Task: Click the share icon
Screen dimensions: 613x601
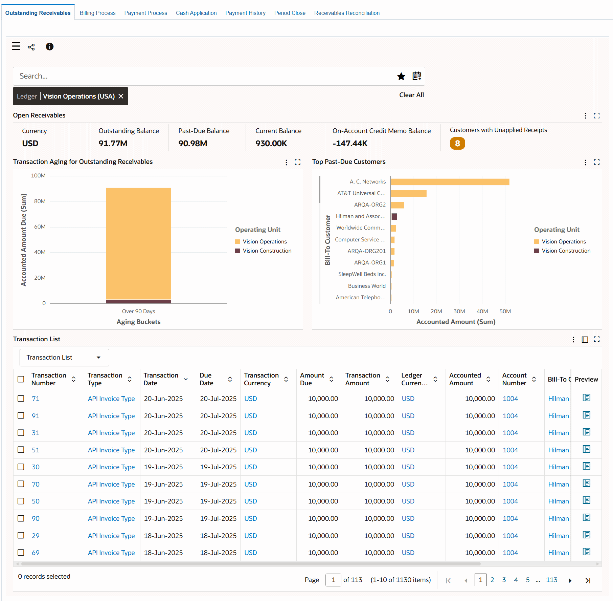Action: 31,47
